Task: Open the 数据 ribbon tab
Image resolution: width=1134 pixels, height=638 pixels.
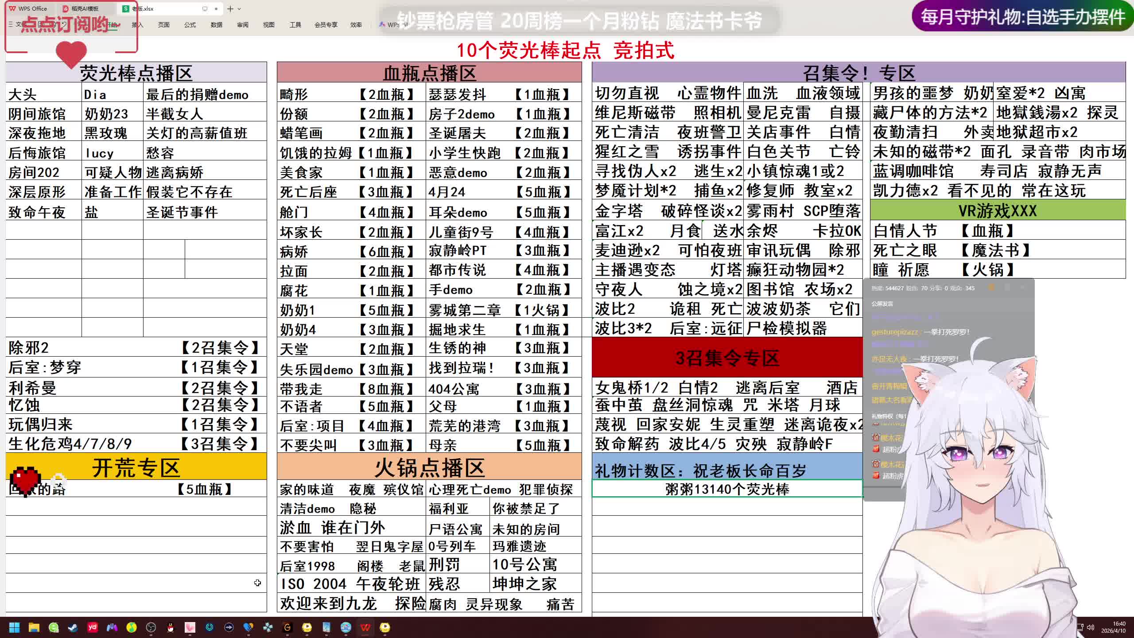Action: point(216,25)
